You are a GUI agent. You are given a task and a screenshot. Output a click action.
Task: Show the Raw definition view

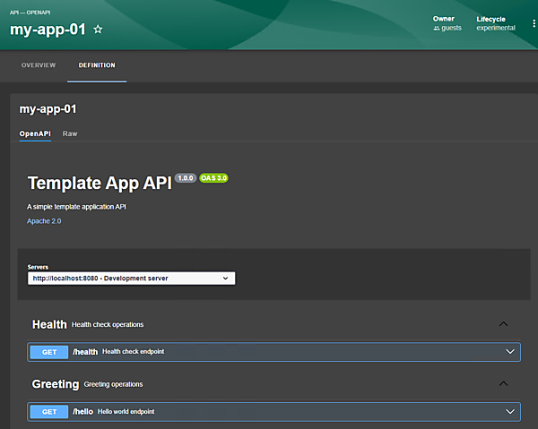pos(70,133)
